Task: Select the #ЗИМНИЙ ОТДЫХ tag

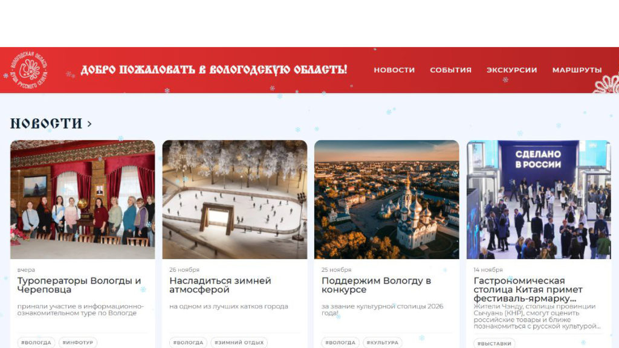Action: coord(239,343)
